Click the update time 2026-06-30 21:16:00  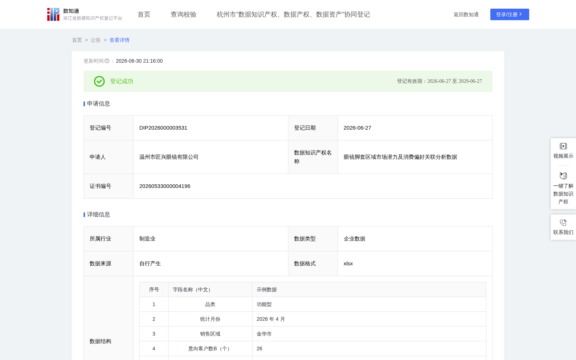139,61
